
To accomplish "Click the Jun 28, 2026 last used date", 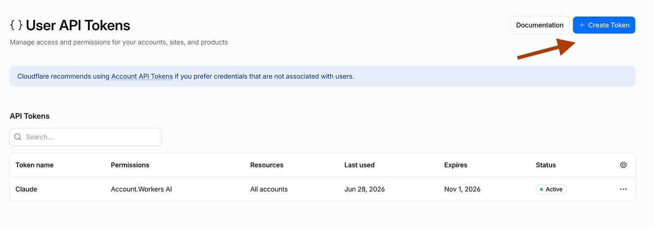I will (x=364, y=189).
